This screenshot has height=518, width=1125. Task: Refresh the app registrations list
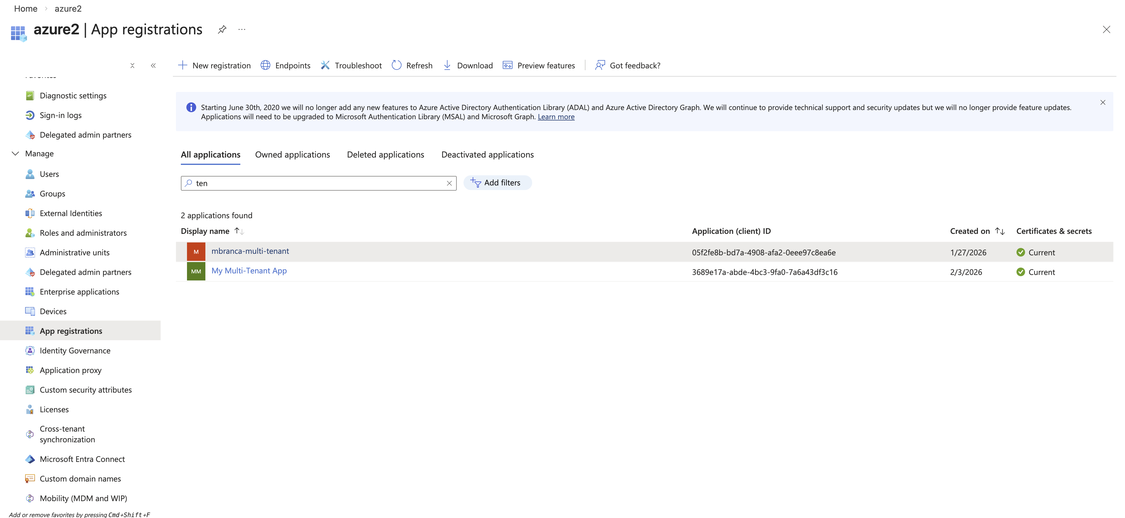click(411, 65)
